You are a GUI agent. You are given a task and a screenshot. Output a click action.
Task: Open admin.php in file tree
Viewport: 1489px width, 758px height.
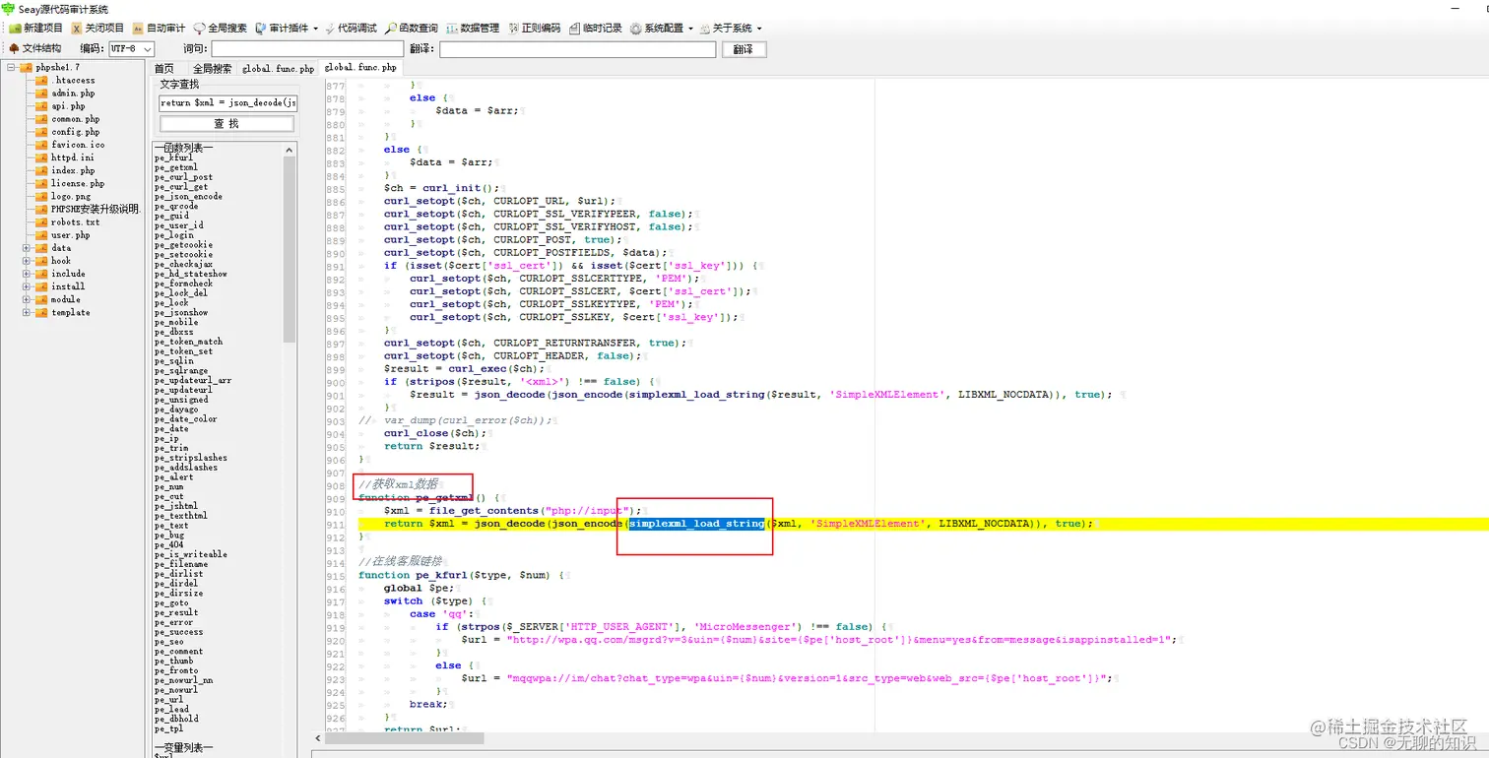click(x=73, y=94)
